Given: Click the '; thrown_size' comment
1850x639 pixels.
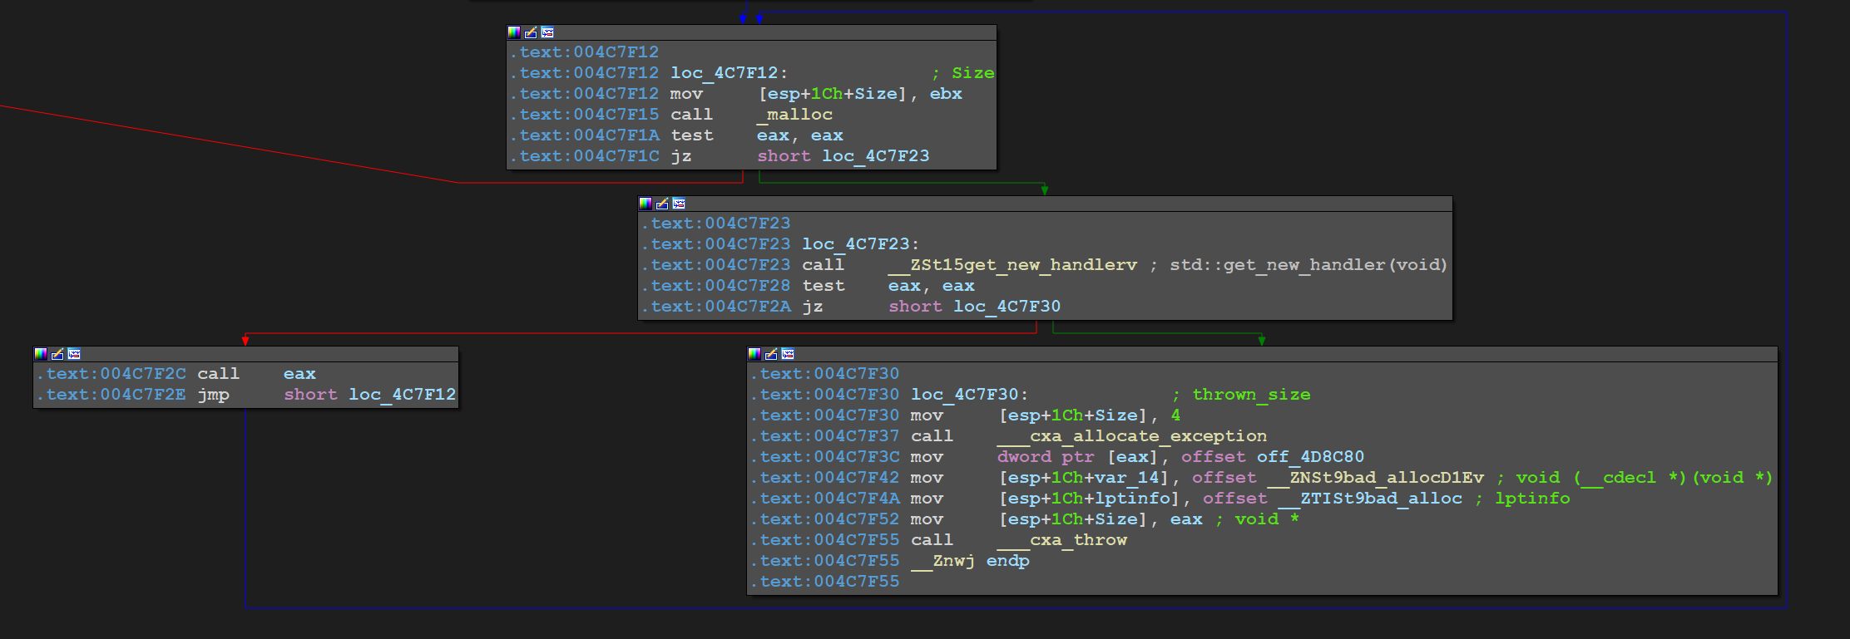Looking at the screenshot, I should point(1241,395).
